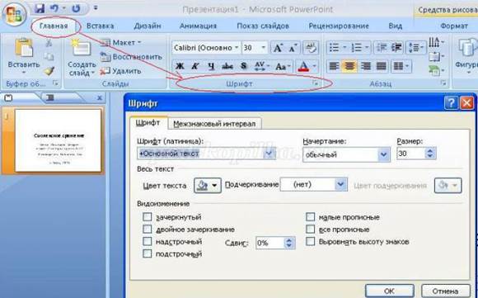
Task: Expand the Подчеркивание dropdown list
Action: click(x=341, y=184)
